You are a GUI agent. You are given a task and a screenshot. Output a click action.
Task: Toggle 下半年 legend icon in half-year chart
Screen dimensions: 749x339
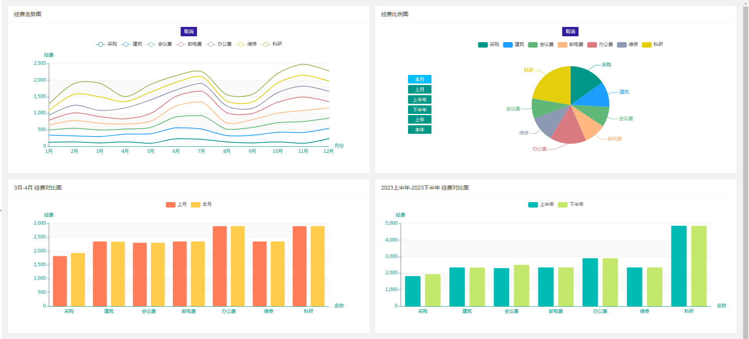(562, 205)
